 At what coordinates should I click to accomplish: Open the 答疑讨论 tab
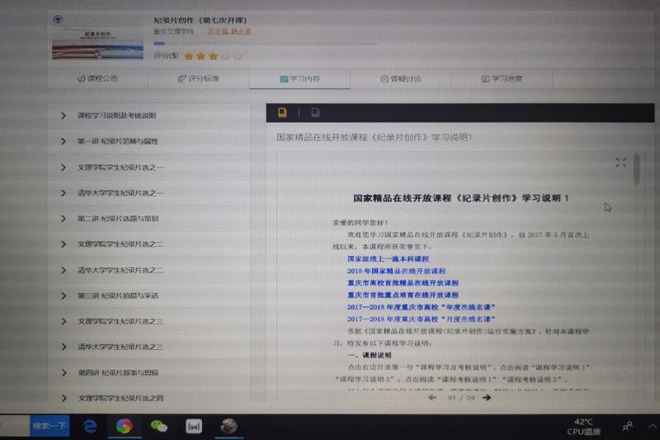[401, 79]
